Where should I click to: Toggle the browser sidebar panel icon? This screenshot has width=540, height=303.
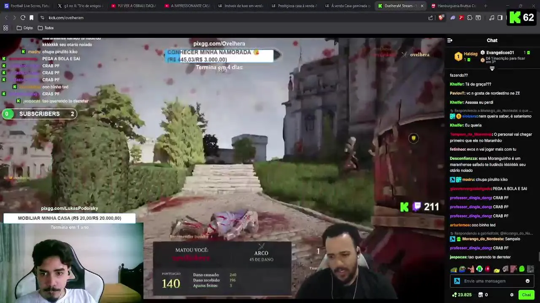pyautogui.click(x=500, y=18)
